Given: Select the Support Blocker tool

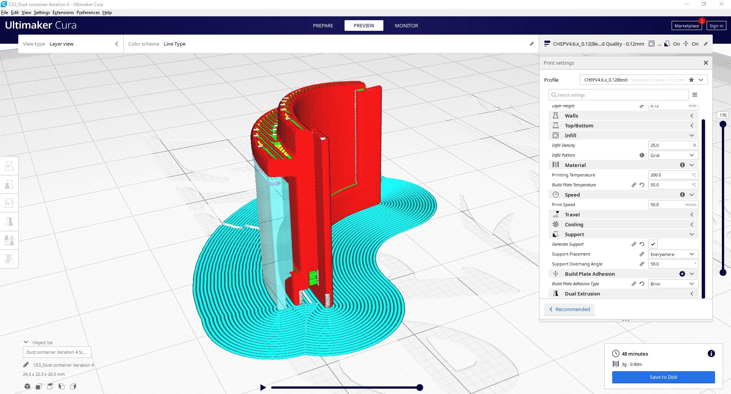Looking at the screenshot, I should coord(9,259).
